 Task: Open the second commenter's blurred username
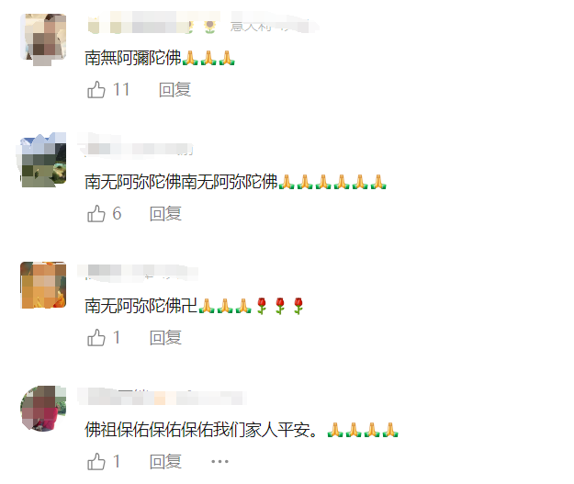[x=137, y=149]
